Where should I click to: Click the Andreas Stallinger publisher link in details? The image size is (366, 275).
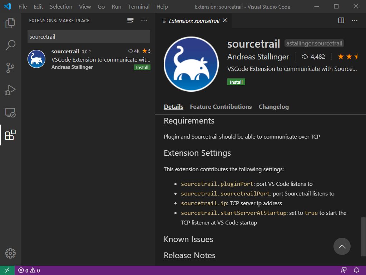[258, 57]
